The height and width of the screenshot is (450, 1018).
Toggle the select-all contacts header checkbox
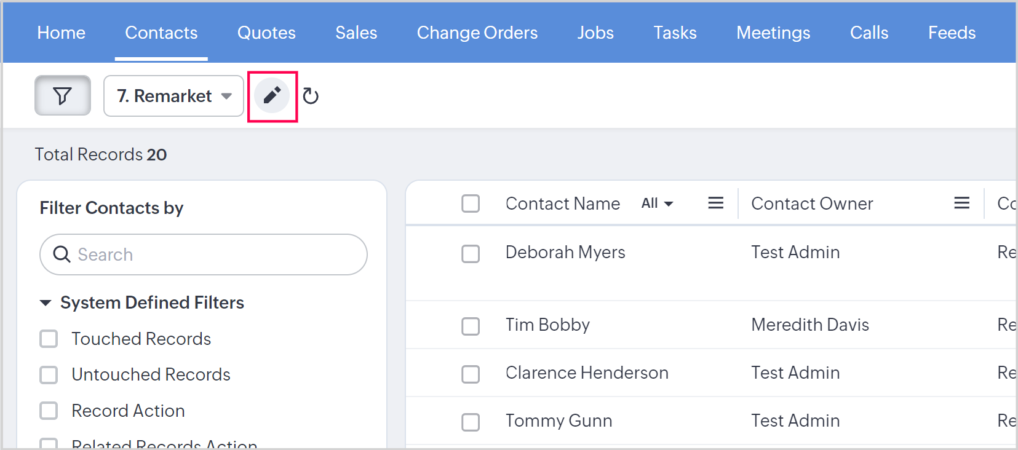pos(471,203)
